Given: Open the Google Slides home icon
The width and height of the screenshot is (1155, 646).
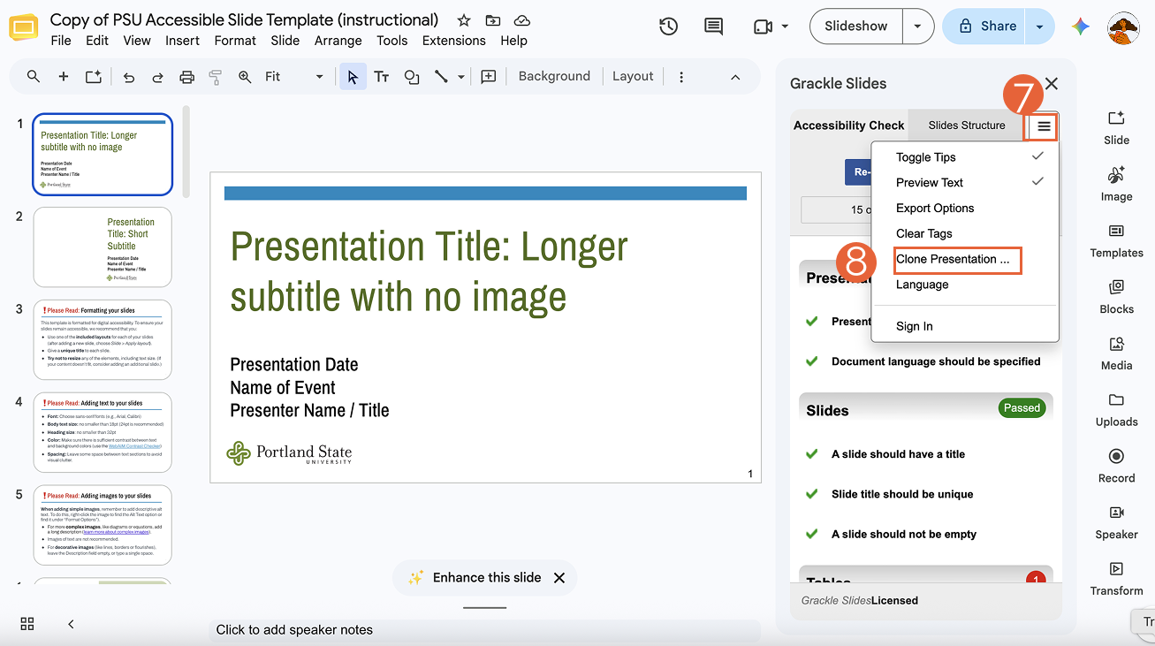Looking at the screenshot, I should [x=23, y=27].
